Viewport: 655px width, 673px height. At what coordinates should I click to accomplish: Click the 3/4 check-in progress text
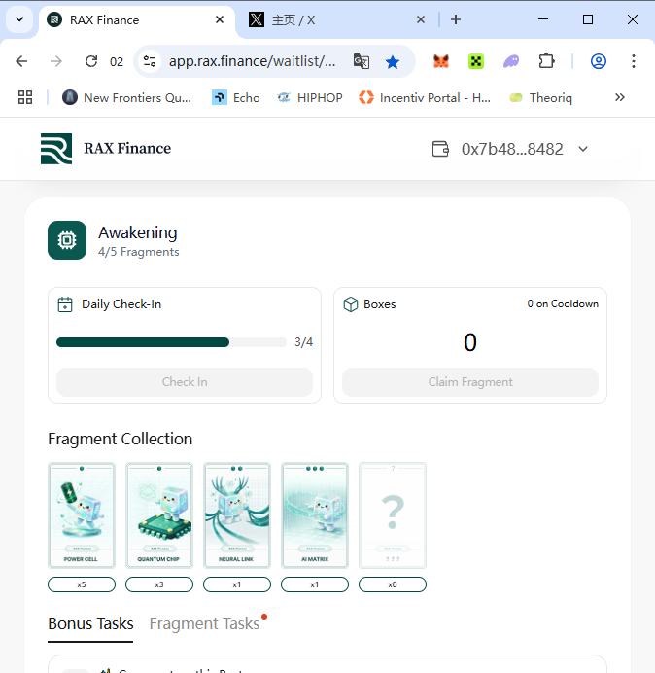304,342
